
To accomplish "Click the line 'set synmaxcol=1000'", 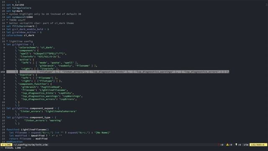I will (20, 17).
